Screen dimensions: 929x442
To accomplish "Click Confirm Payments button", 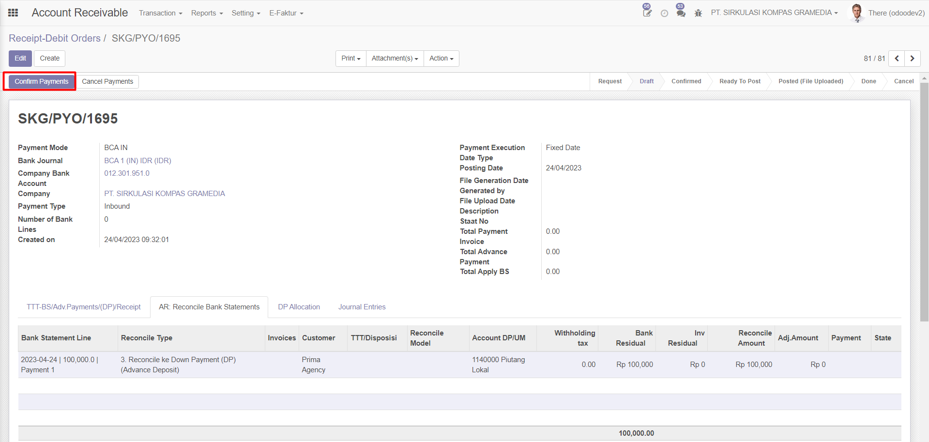I will [x=41, y=81].
